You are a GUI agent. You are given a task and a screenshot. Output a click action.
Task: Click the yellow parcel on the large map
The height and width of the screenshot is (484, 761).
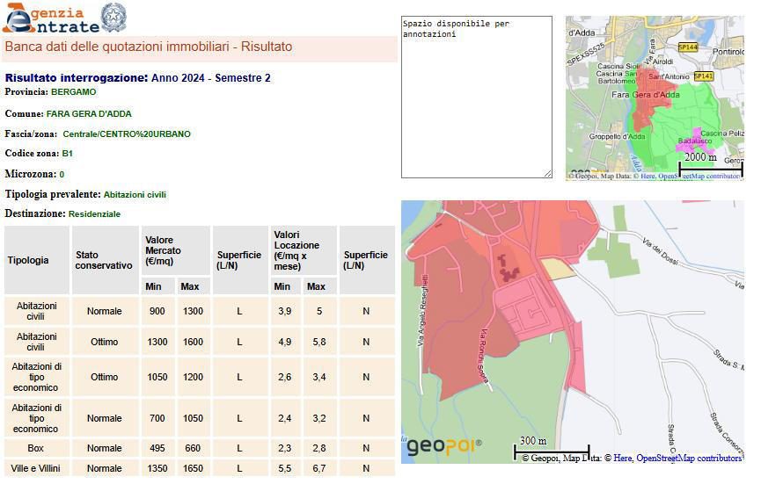click(x=556, y=268)
